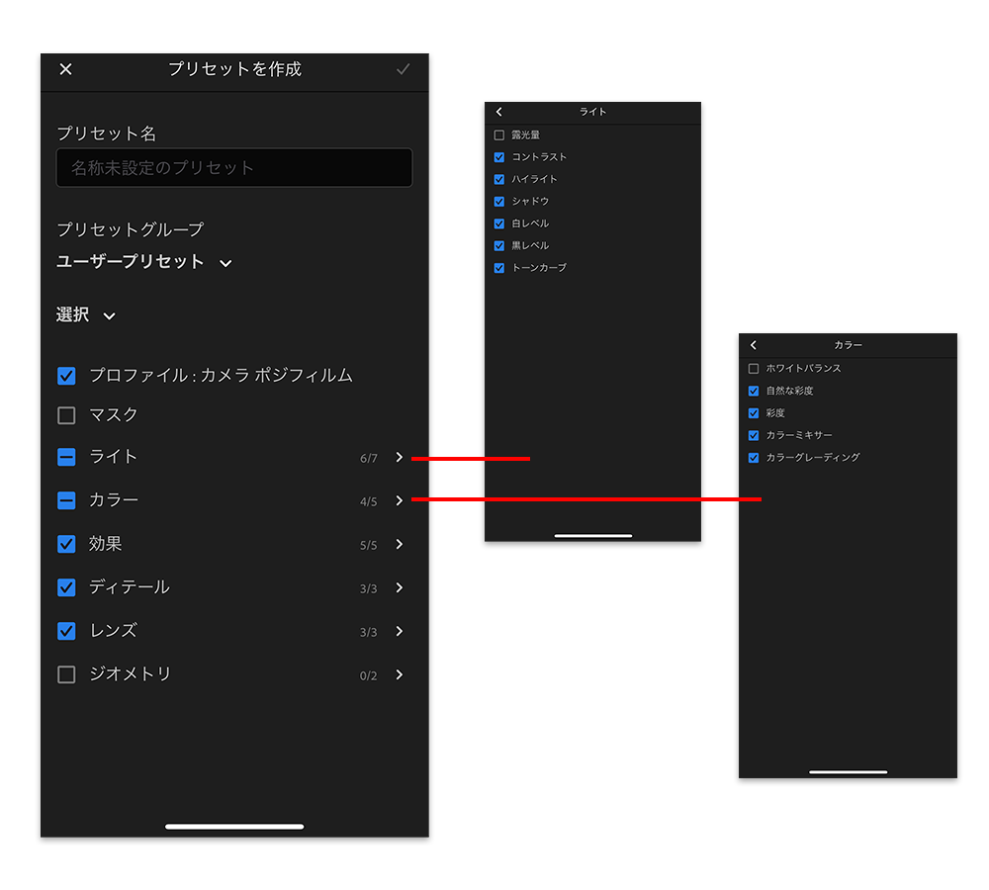Go back from the カラー panel
Screen dimensions: 989x890
point(753,345)
